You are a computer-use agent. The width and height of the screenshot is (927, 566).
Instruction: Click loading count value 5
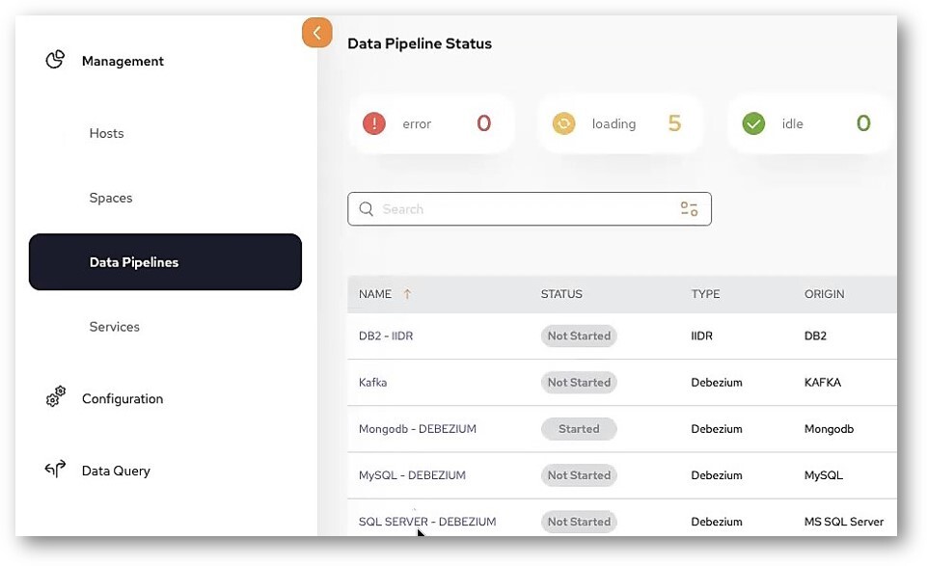click(x=674, y=122)
